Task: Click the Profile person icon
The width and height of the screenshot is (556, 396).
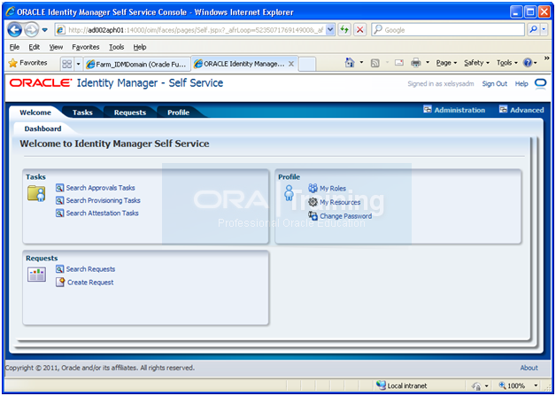Action: [289, 193]
